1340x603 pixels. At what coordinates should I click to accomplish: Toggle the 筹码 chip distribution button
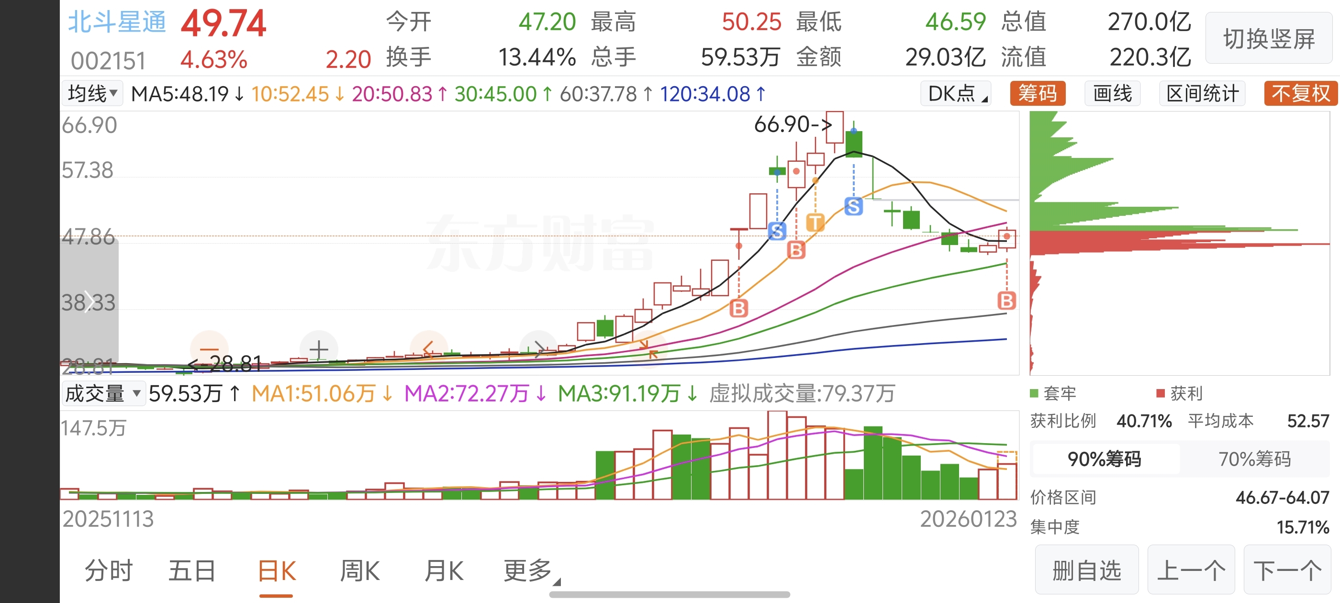[x=1037, y=94]
